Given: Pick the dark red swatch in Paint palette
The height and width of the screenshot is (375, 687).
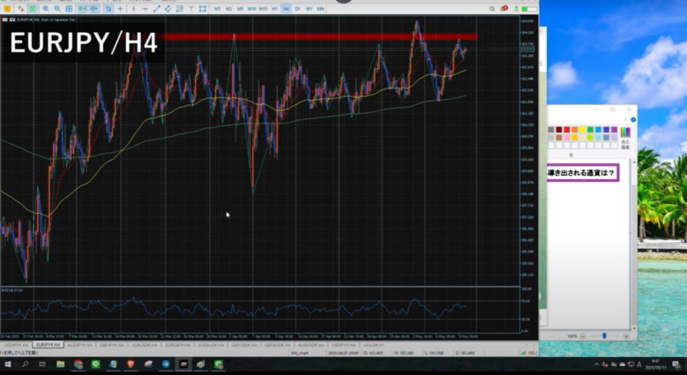Looking at the screenshot, I should tap(559, 129).
